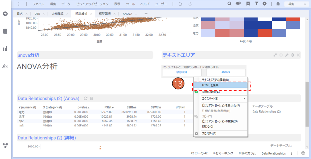Click the redo arrow in the menu bar
Image resolution: width=311 pixels, height=159 pixels.
[190, 4]
